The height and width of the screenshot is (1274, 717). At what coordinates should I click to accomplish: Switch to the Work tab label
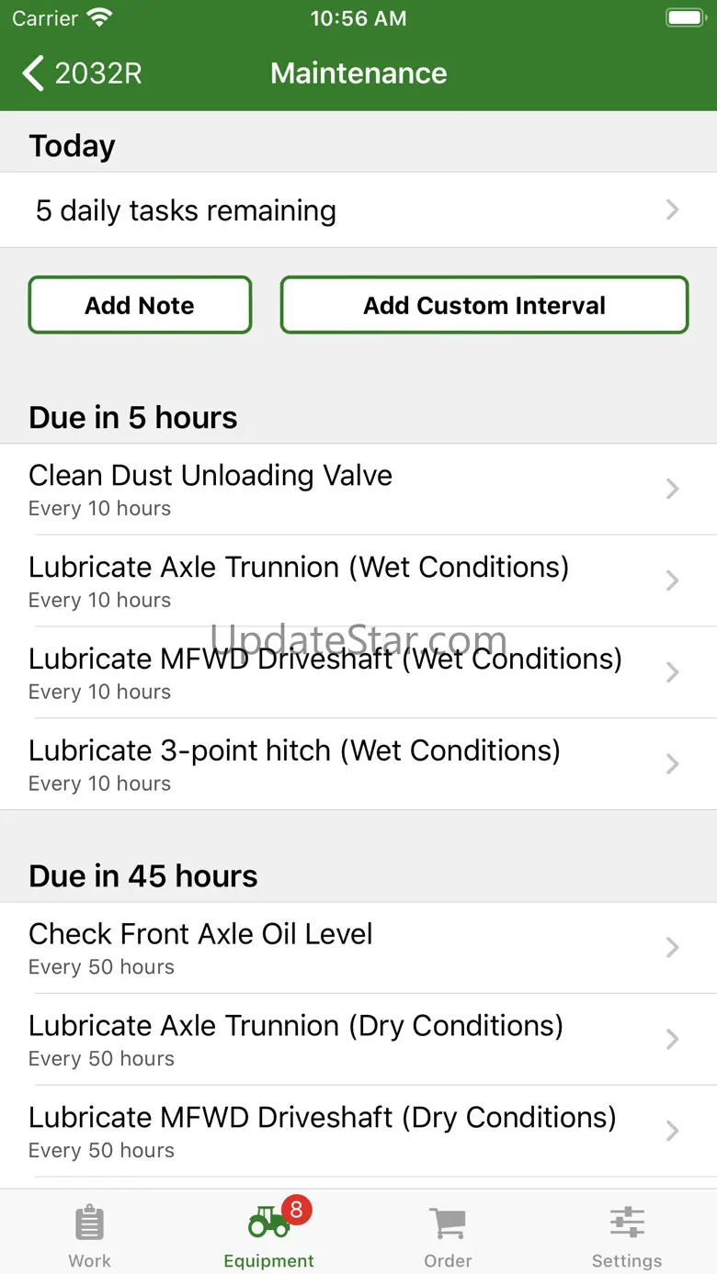pos(89,1260)
